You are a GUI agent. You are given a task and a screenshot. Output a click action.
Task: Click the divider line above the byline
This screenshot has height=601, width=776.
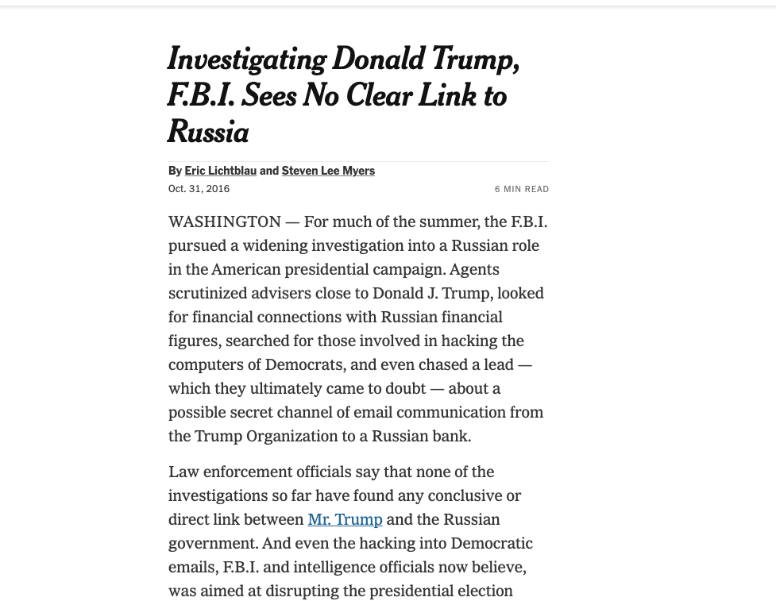(358, 161)
